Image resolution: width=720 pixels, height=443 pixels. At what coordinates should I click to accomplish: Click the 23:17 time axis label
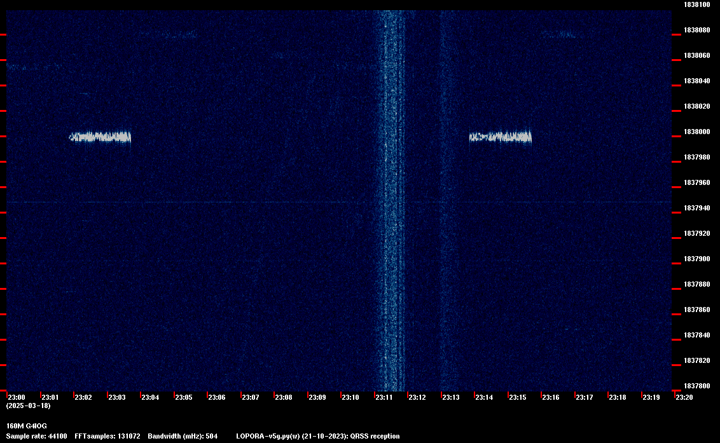pos(584,397)
